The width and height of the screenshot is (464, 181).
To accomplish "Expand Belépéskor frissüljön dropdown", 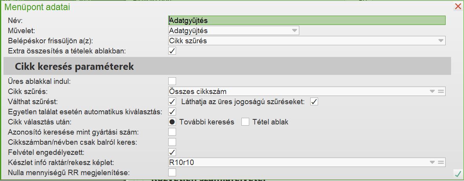I will tap(441, 41).
